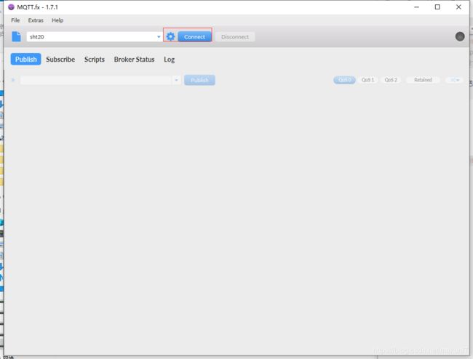Viewport: 473px width, 359px height.
Task: Switch to the Publish tab
Action: pyautogui.click(x=26, y=60)
